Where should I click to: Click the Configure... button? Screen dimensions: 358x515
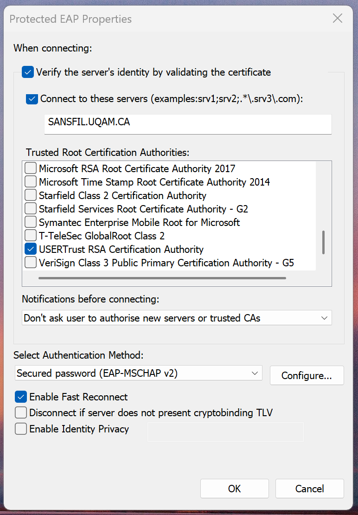click(x=307, y=375)
